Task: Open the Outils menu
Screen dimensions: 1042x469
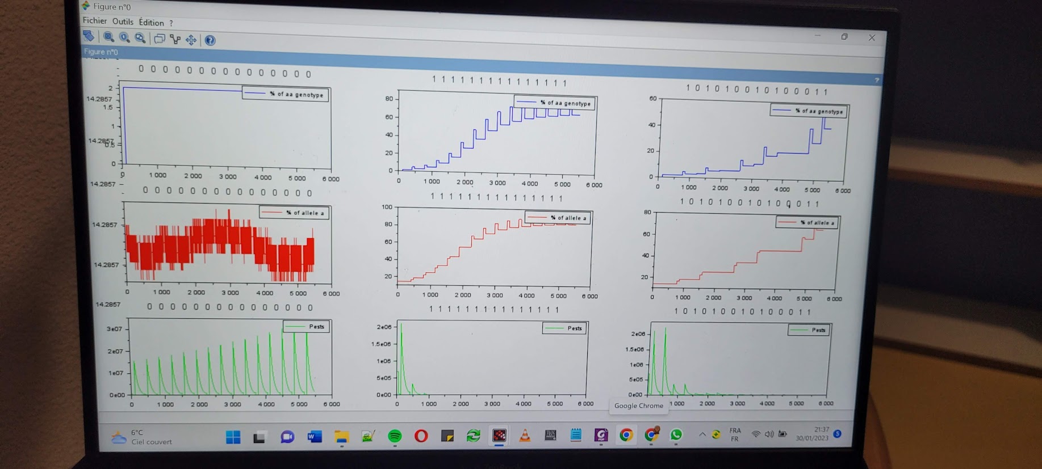Action: click(x=123, y=22)
